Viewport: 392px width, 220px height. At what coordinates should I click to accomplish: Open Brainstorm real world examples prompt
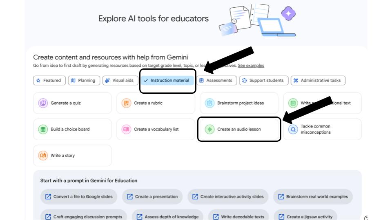313,196
